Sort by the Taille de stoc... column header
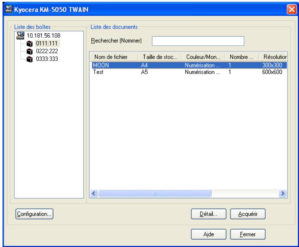This screenshot has height=247, width=299. pyautogui.click(x=160, y=57)
